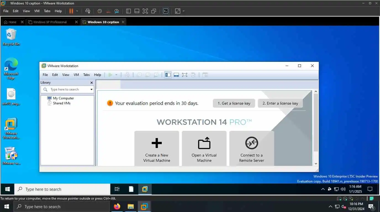Open the snapshot manager in the host toolbar
Viewport: 380px width, 212px height.
tap(117, 11)
